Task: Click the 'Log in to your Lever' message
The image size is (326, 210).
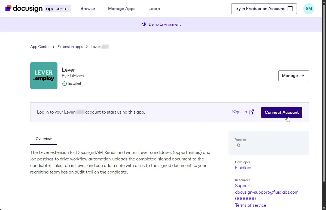Action: 91,112
